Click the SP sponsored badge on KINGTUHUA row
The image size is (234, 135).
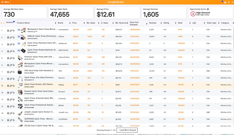(19, 50)
